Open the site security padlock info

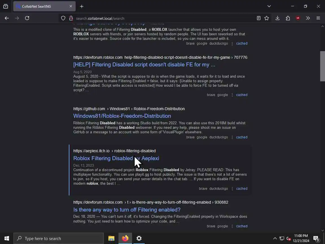[71, 18]
